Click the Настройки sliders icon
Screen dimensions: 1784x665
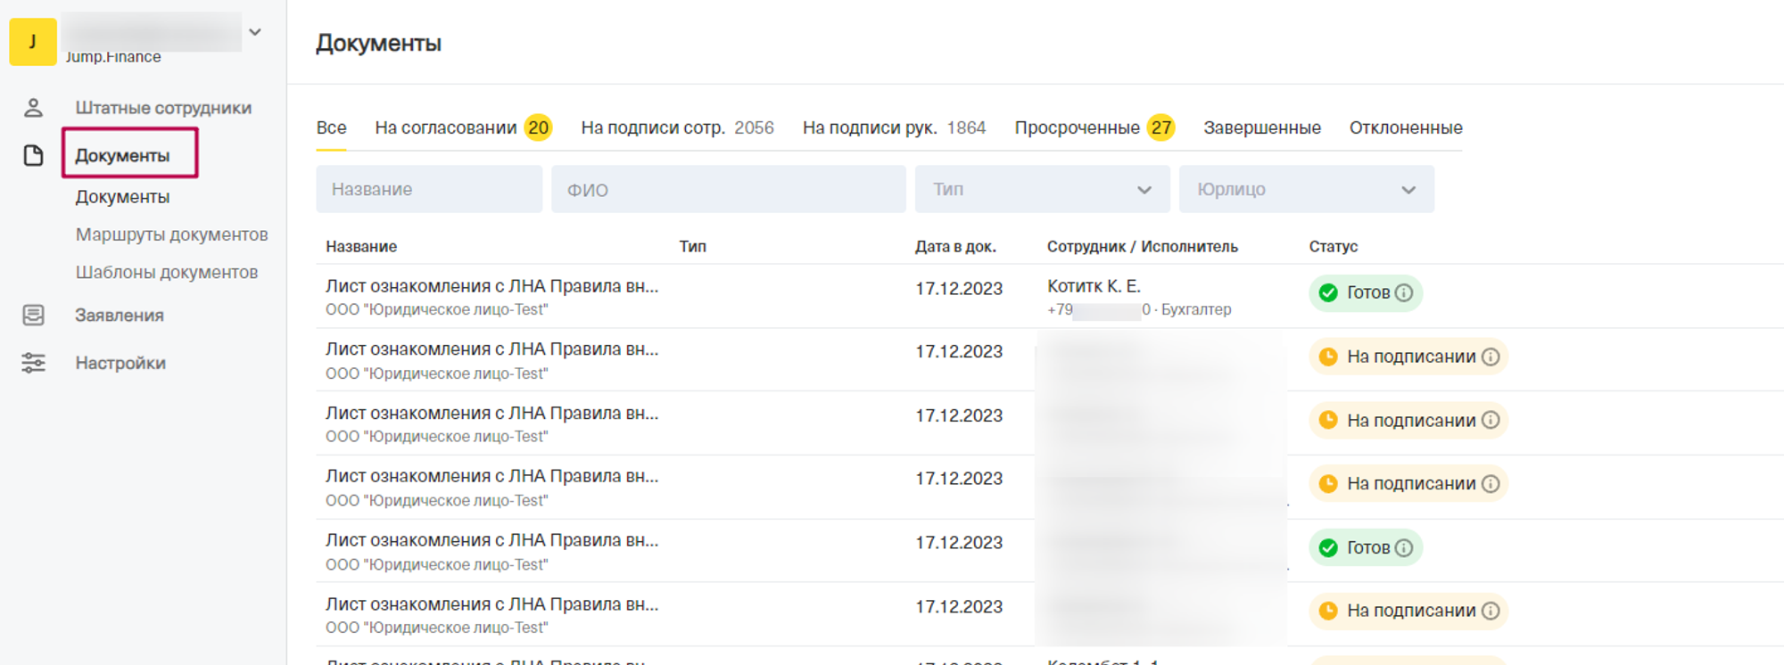tap(33, 363)
